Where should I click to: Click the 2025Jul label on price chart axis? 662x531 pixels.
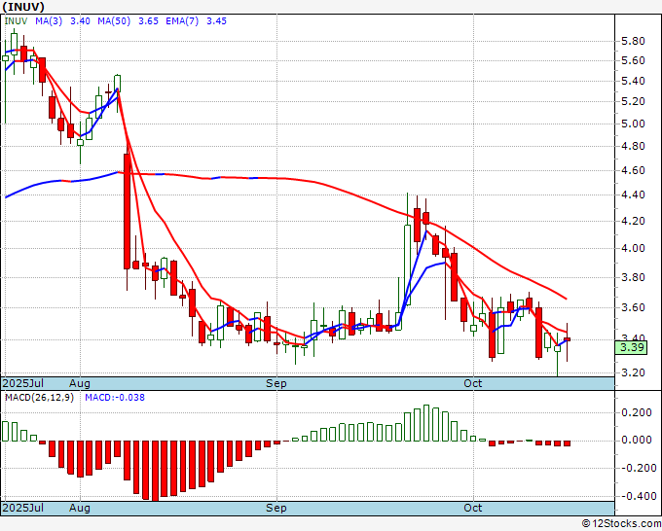[x=23, y=383]
